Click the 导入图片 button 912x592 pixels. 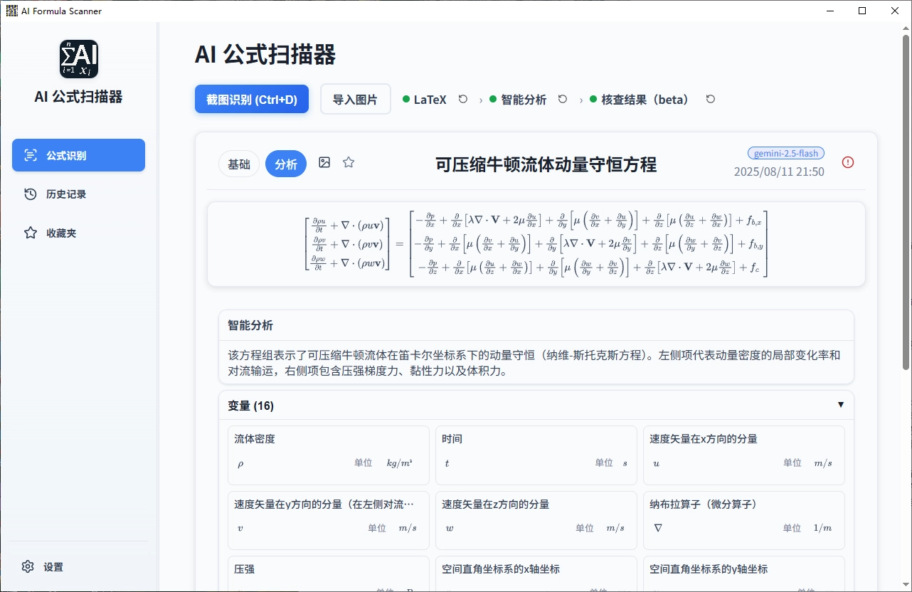[x=356, y=99]
